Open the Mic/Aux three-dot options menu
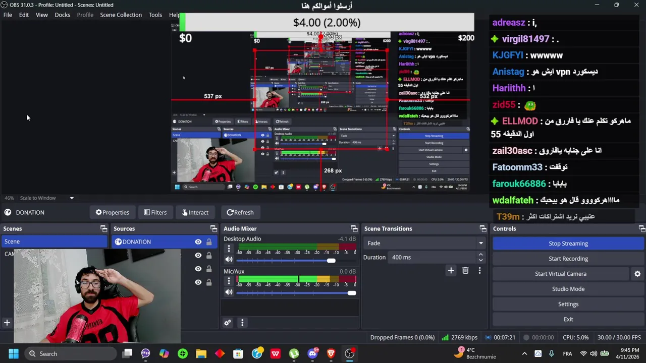This screenshot has width=646, height=363. click(229, 281)
